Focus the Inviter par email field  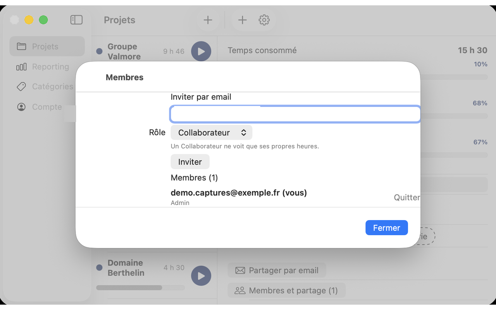point(295,114)
